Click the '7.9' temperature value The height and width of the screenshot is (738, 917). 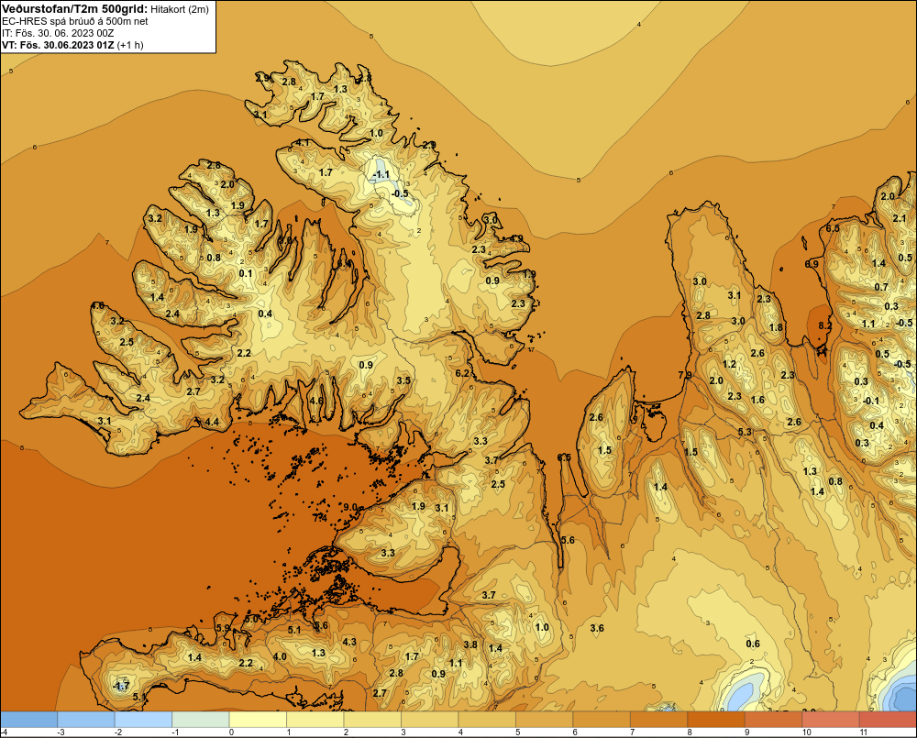(685, 375)
